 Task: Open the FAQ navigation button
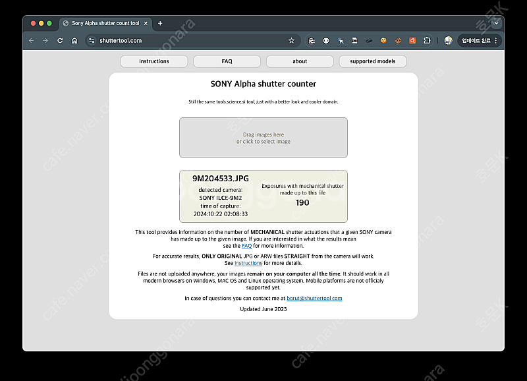227,61
